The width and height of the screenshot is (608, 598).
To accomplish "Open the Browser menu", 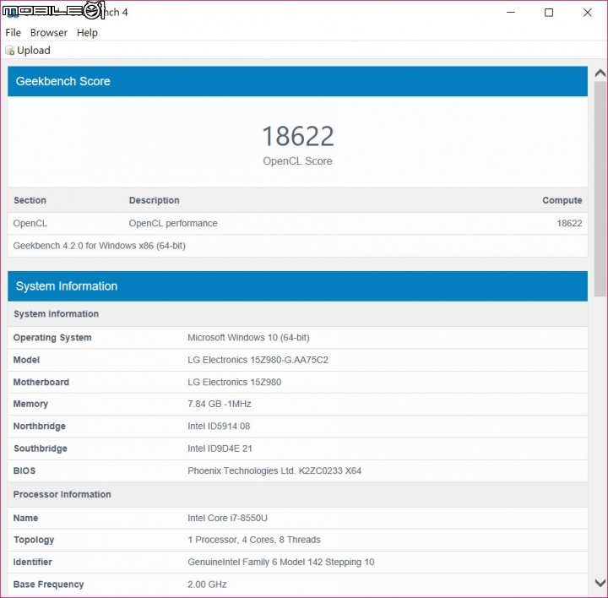I will pyautogui.click(x=49, y=33).
